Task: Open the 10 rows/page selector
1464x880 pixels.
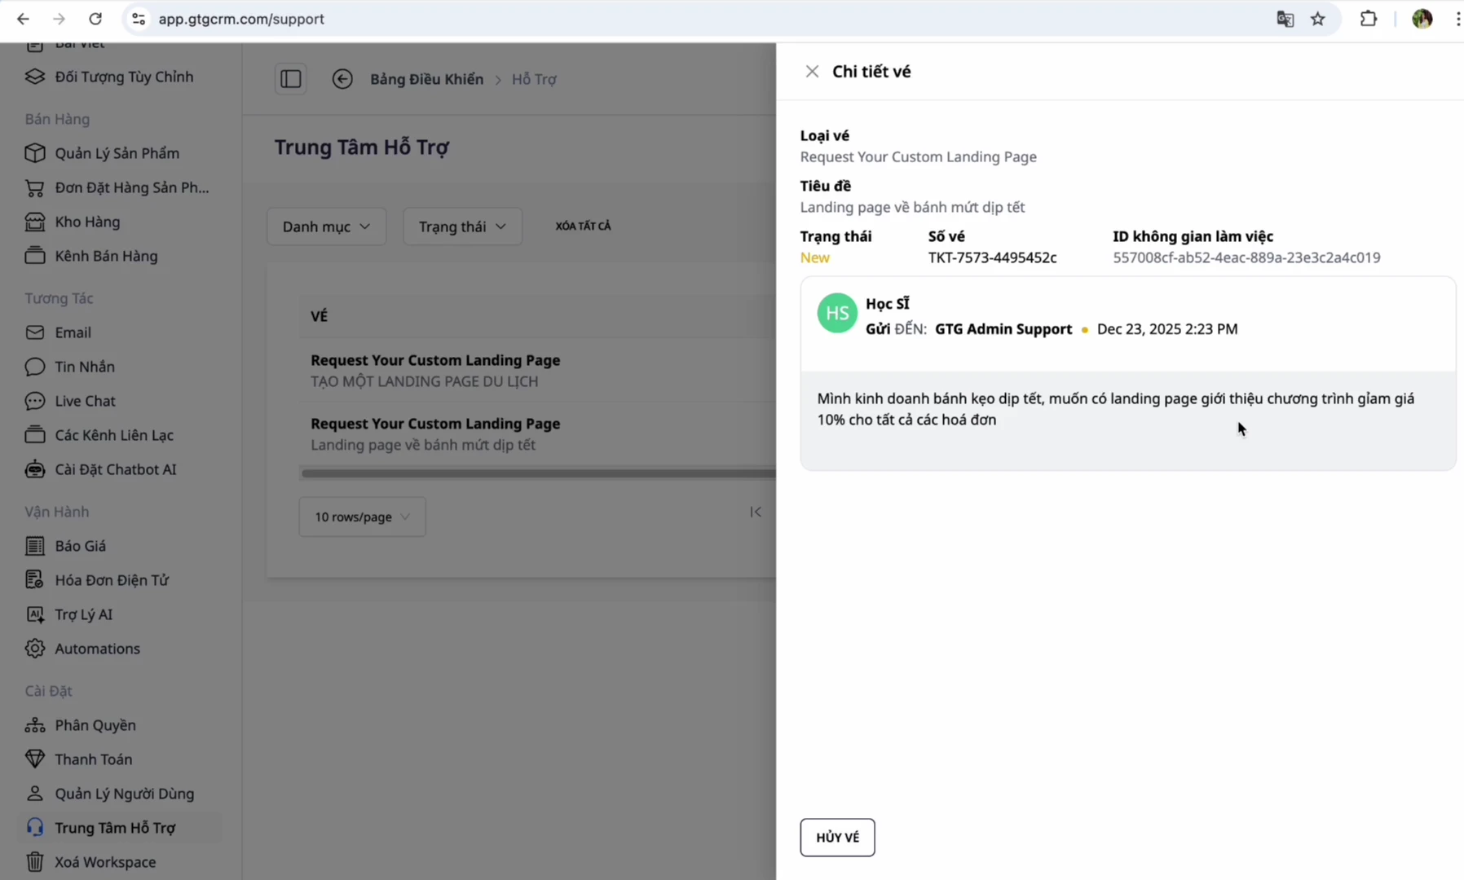Action: tap(362, 517)
